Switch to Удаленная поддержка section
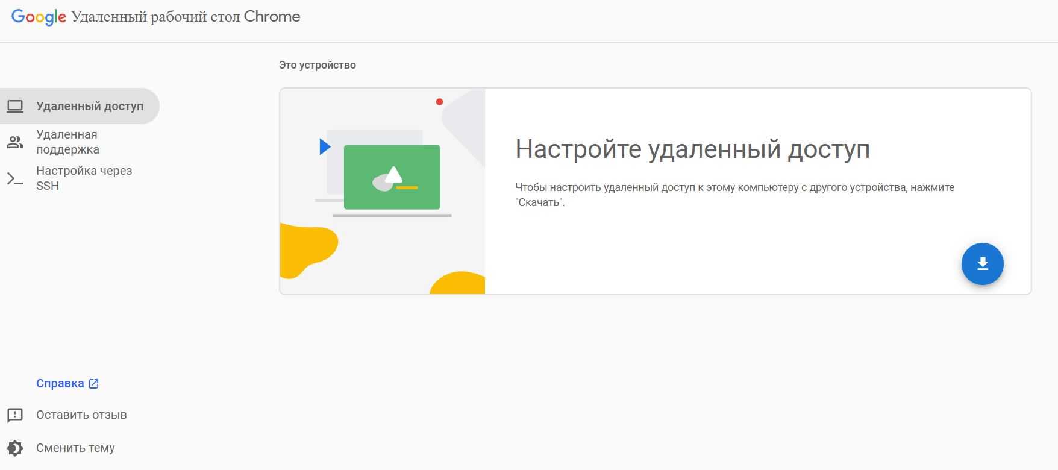The height and width of the screenshot is (470, 1058). click(x=80, y=142)
